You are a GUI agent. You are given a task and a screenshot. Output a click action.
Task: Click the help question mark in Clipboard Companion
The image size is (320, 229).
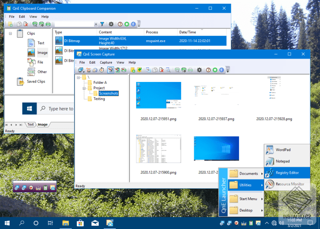(x=120, y=24)
